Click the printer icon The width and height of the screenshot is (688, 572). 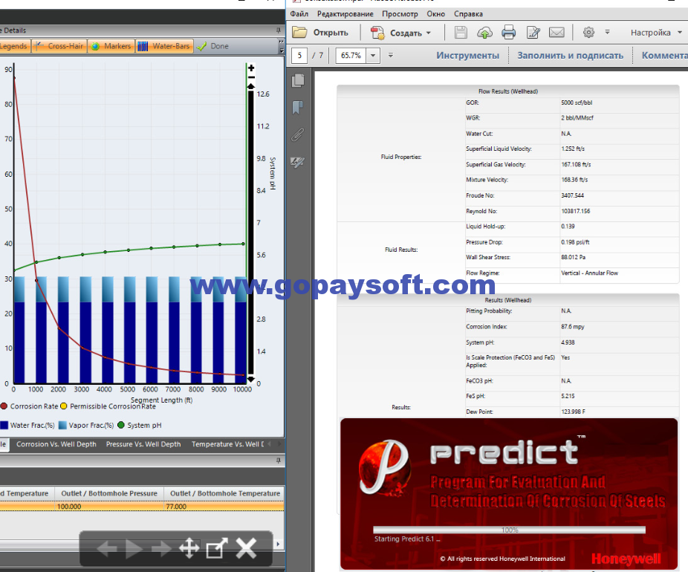[x=508, y=33]
